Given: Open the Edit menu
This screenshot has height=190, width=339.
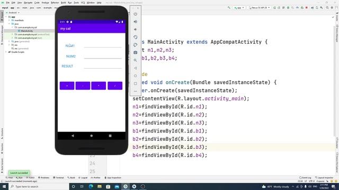Looking at the screenshot, I should pyautogui.click(x=13, y=3).
